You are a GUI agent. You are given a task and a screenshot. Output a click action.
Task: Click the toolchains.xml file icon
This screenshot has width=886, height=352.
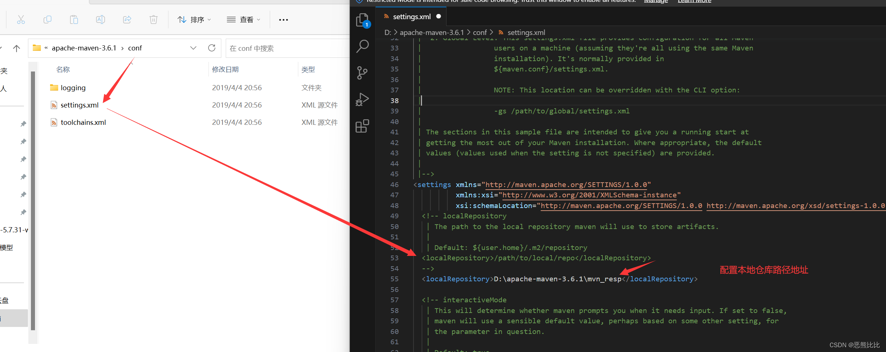54,122
